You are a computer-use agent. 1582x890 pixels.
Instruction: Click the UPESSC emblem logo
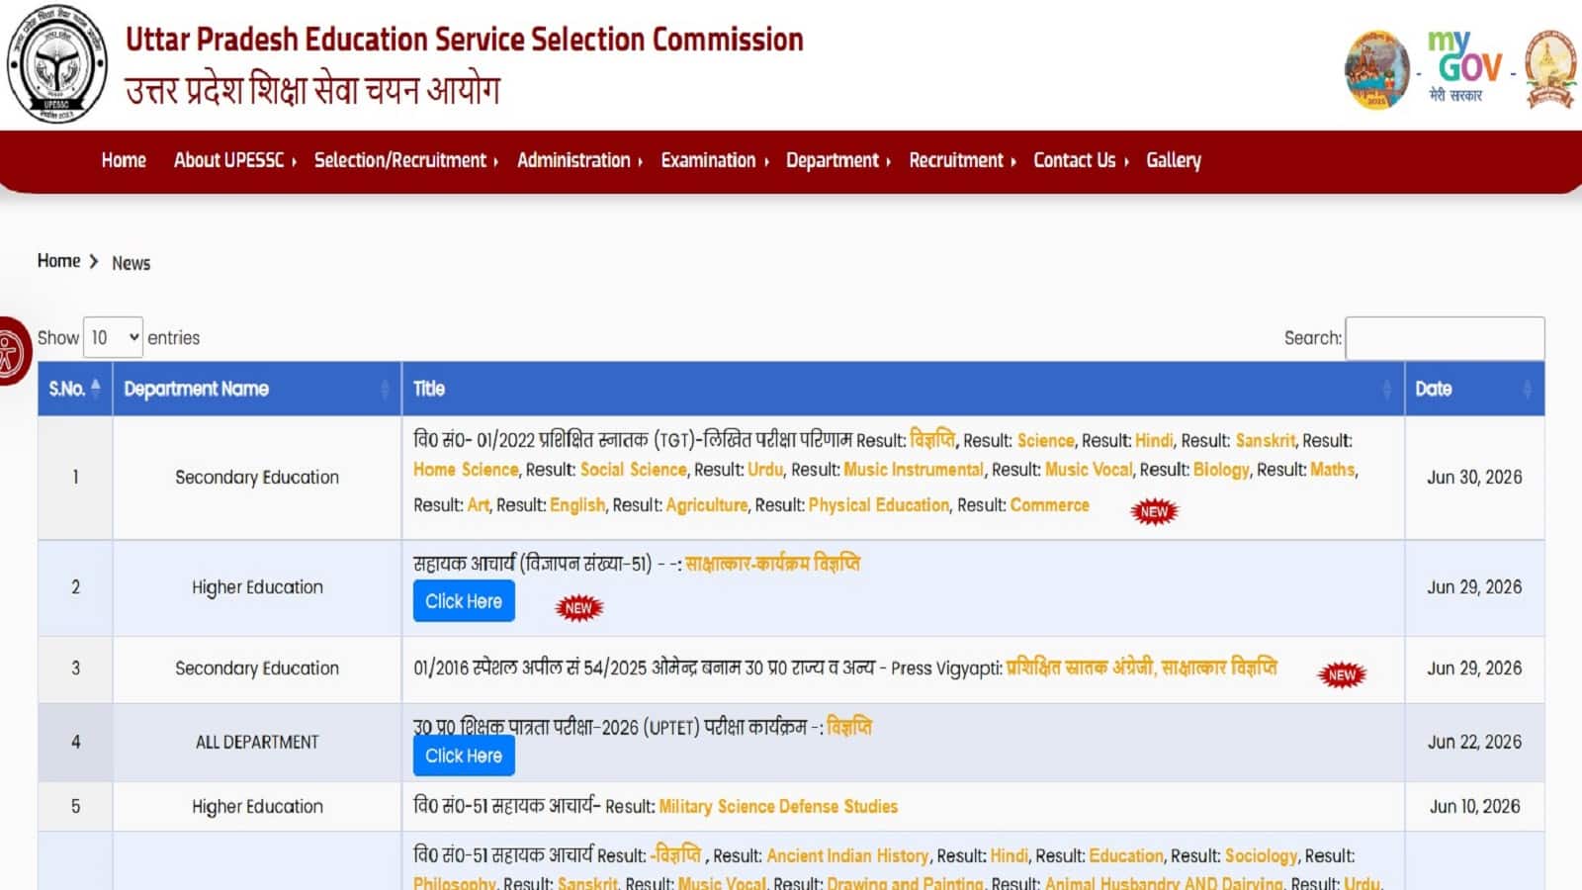57,65
